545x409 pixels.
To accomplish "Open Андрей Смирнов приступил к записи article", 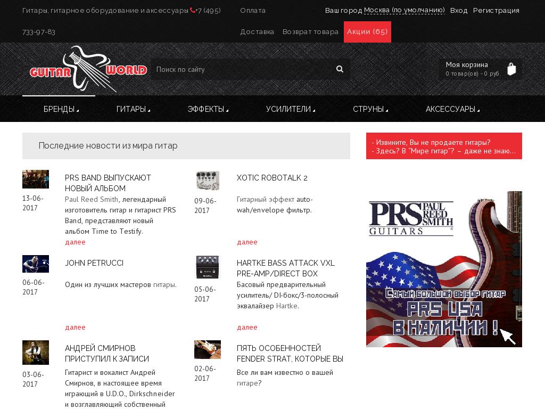I will tap(106, 354).
